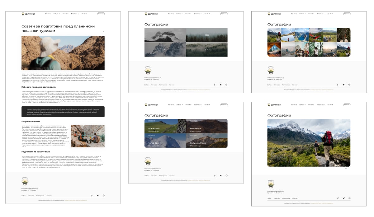Click Twitter icon in the year albums page footer
374x217 pixels.
point(220,85)
